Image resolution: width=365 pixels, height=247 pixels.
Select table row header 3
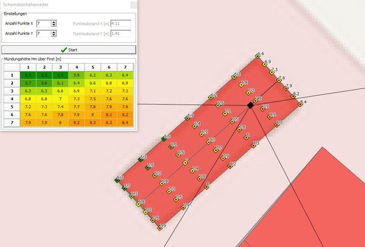[x=12, y=91]
